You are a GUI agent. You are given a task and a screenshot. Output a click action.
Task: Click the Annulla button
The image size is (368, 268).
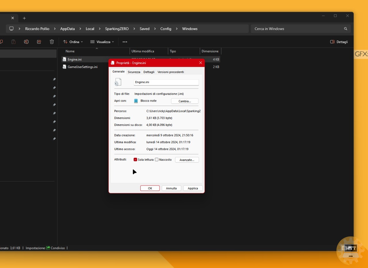(x=171, y=188)
